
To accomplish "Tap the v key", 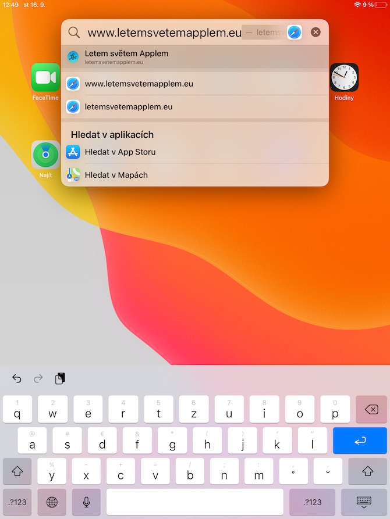I will point(155,471).
